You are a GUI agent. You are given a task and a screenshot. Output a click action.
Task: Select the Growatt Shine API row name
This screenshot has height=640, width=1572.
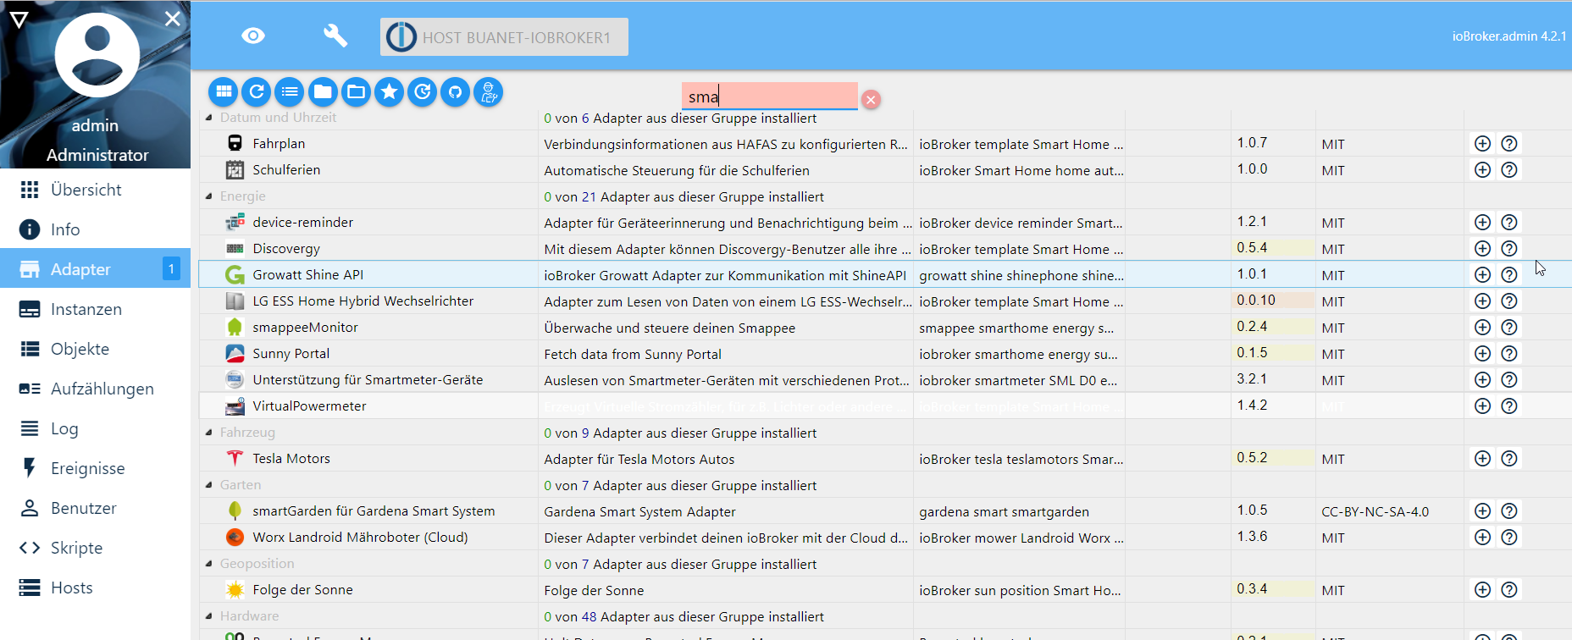[308, 275]
